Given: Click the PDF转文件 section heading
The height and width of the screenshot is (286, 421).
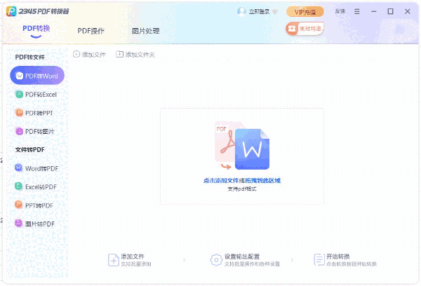Looking at the screenshot, I should coord(29,57).
